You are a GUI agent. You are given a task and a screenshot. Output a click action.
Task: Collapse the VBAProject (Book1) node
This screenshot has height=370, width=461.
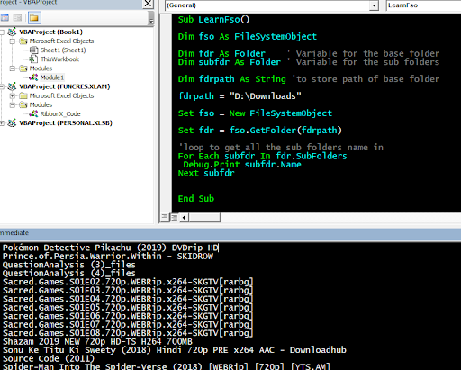click(x=2, y=32)
